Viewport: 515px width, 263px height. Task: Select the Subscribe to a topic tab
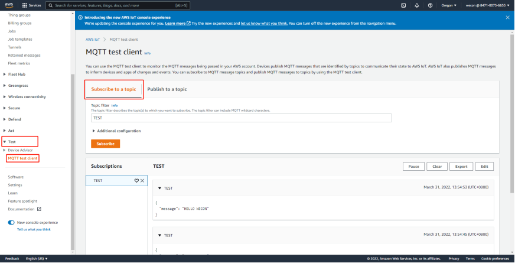pos(113,89)
